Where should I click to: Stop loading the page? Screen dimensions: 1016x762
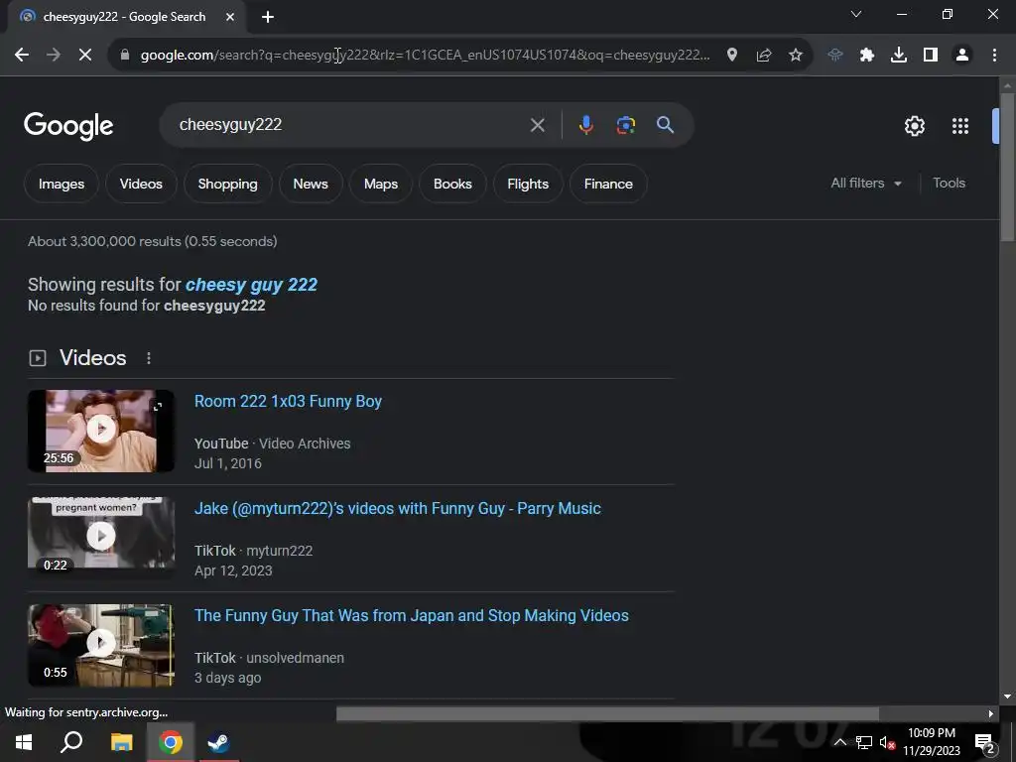tap(85, 56)
